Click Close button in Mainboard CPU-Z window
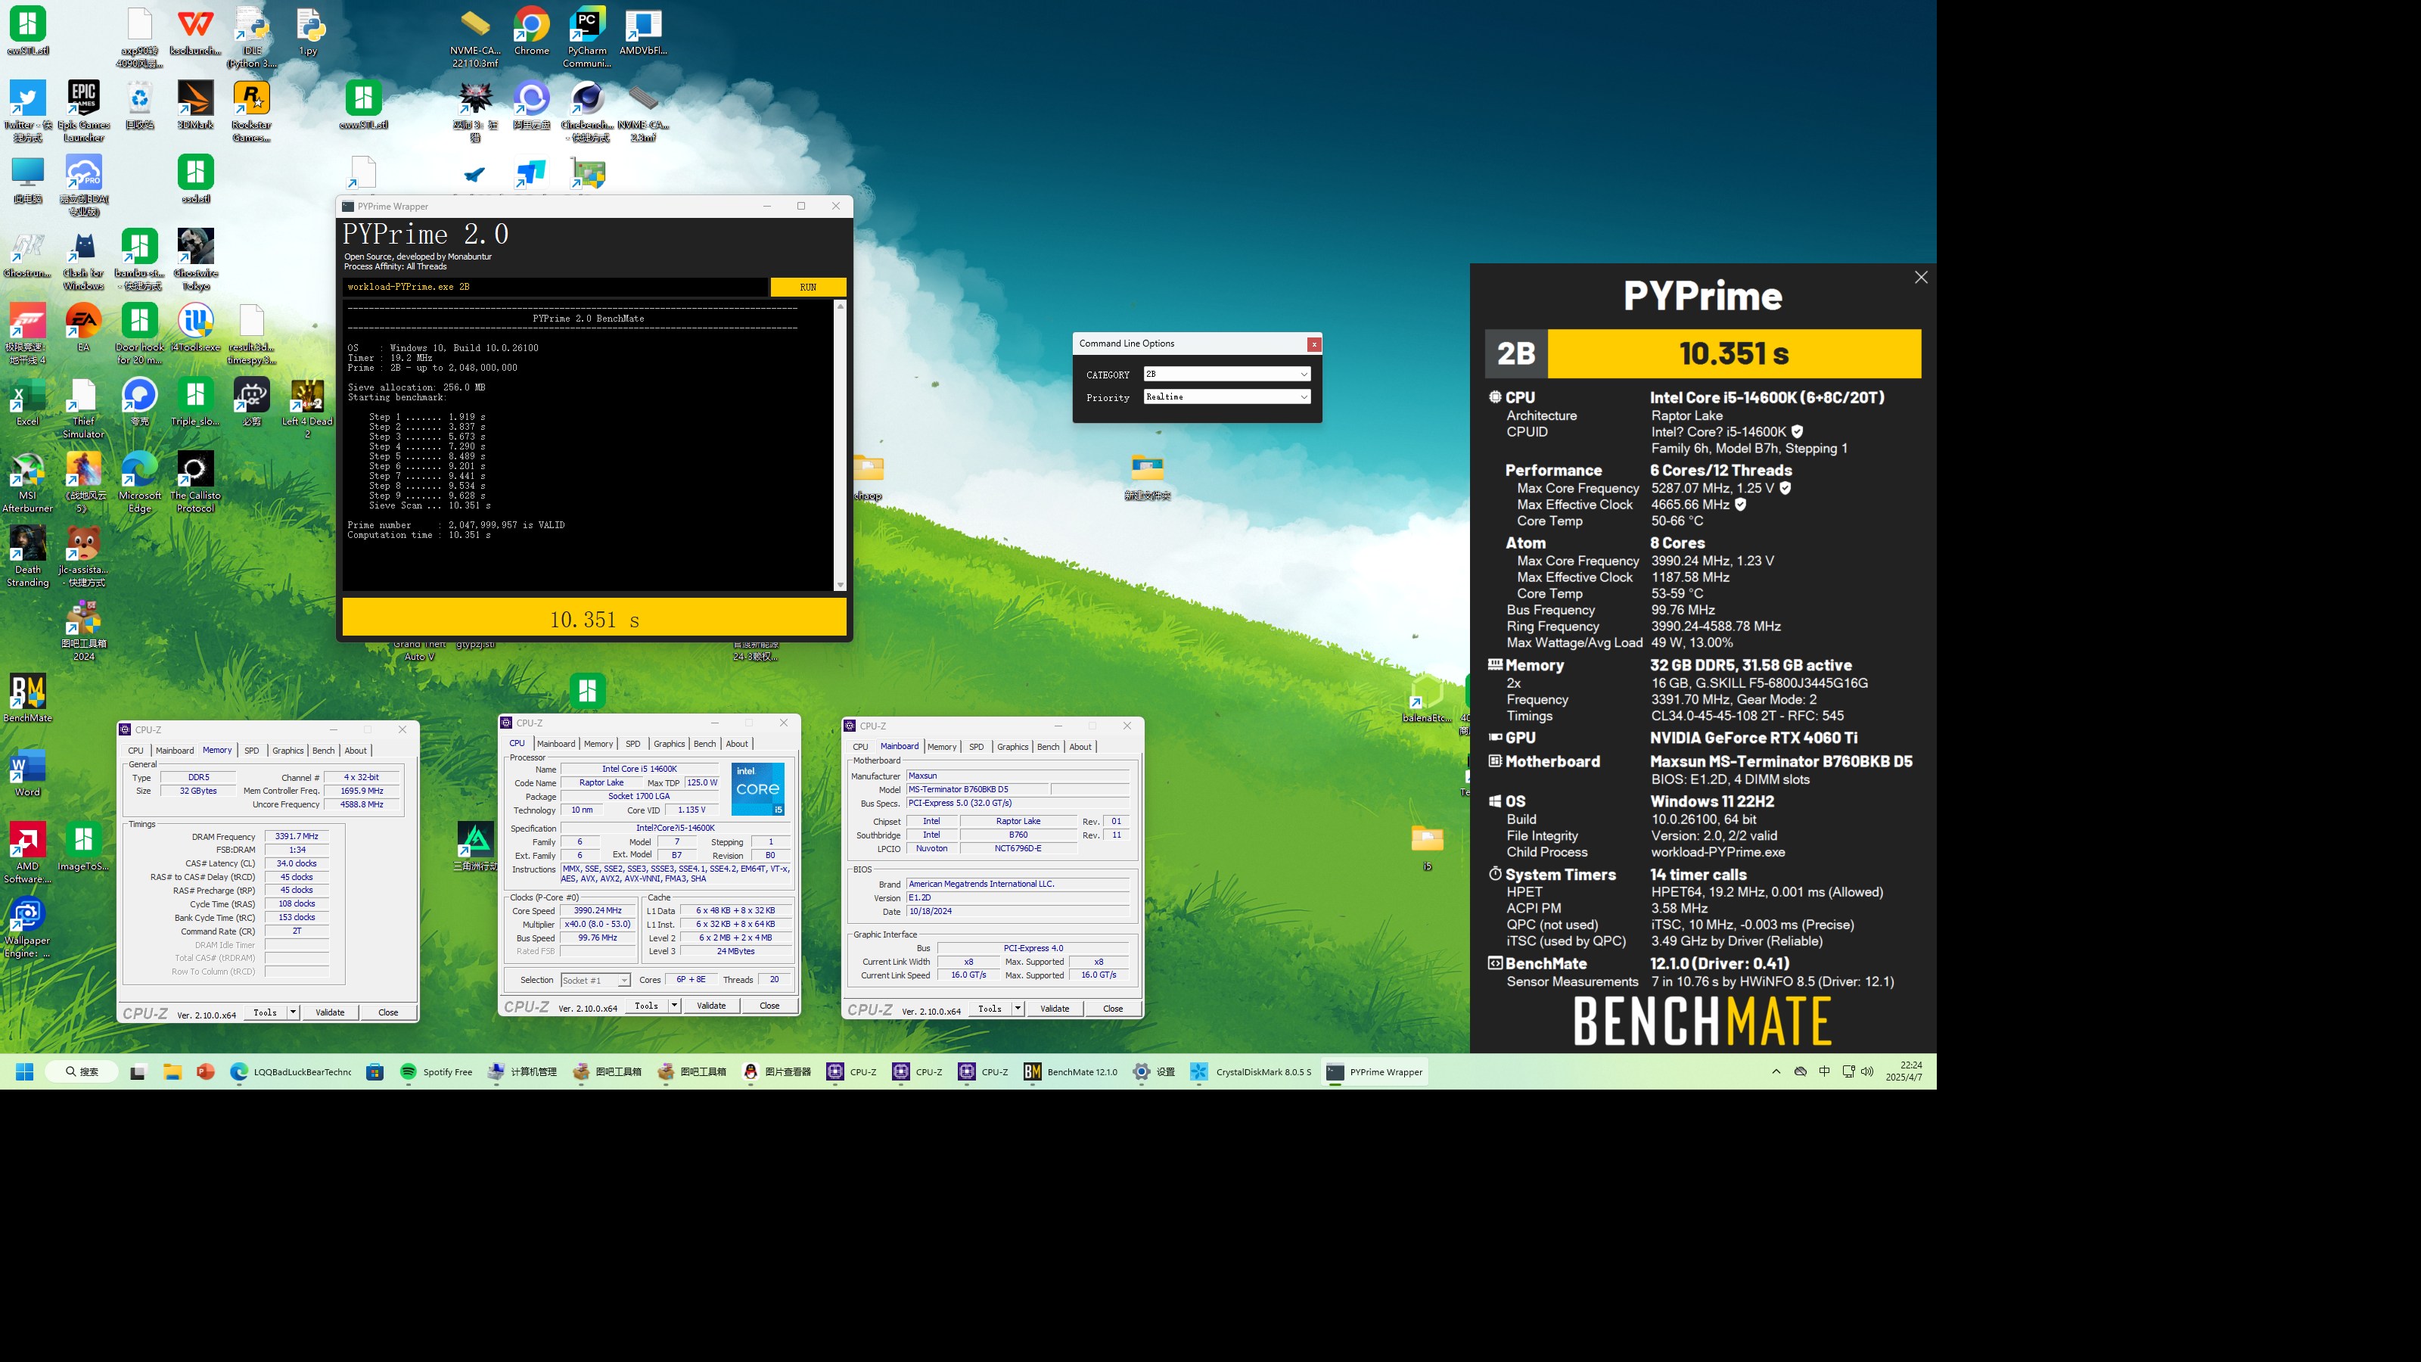This screenshot has width=2421, height=1362. click(x=1113, y=1009)
